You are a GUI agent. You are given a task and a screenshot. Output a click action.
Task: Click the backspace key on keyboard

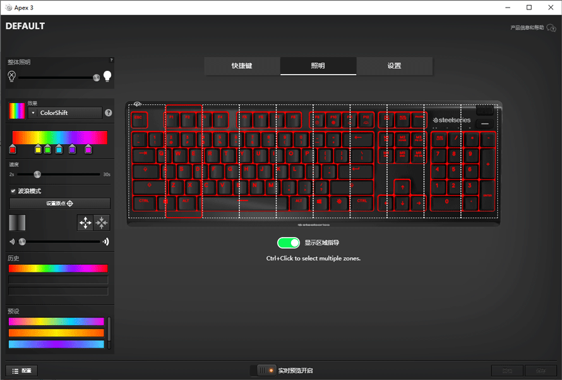point(357,140)
